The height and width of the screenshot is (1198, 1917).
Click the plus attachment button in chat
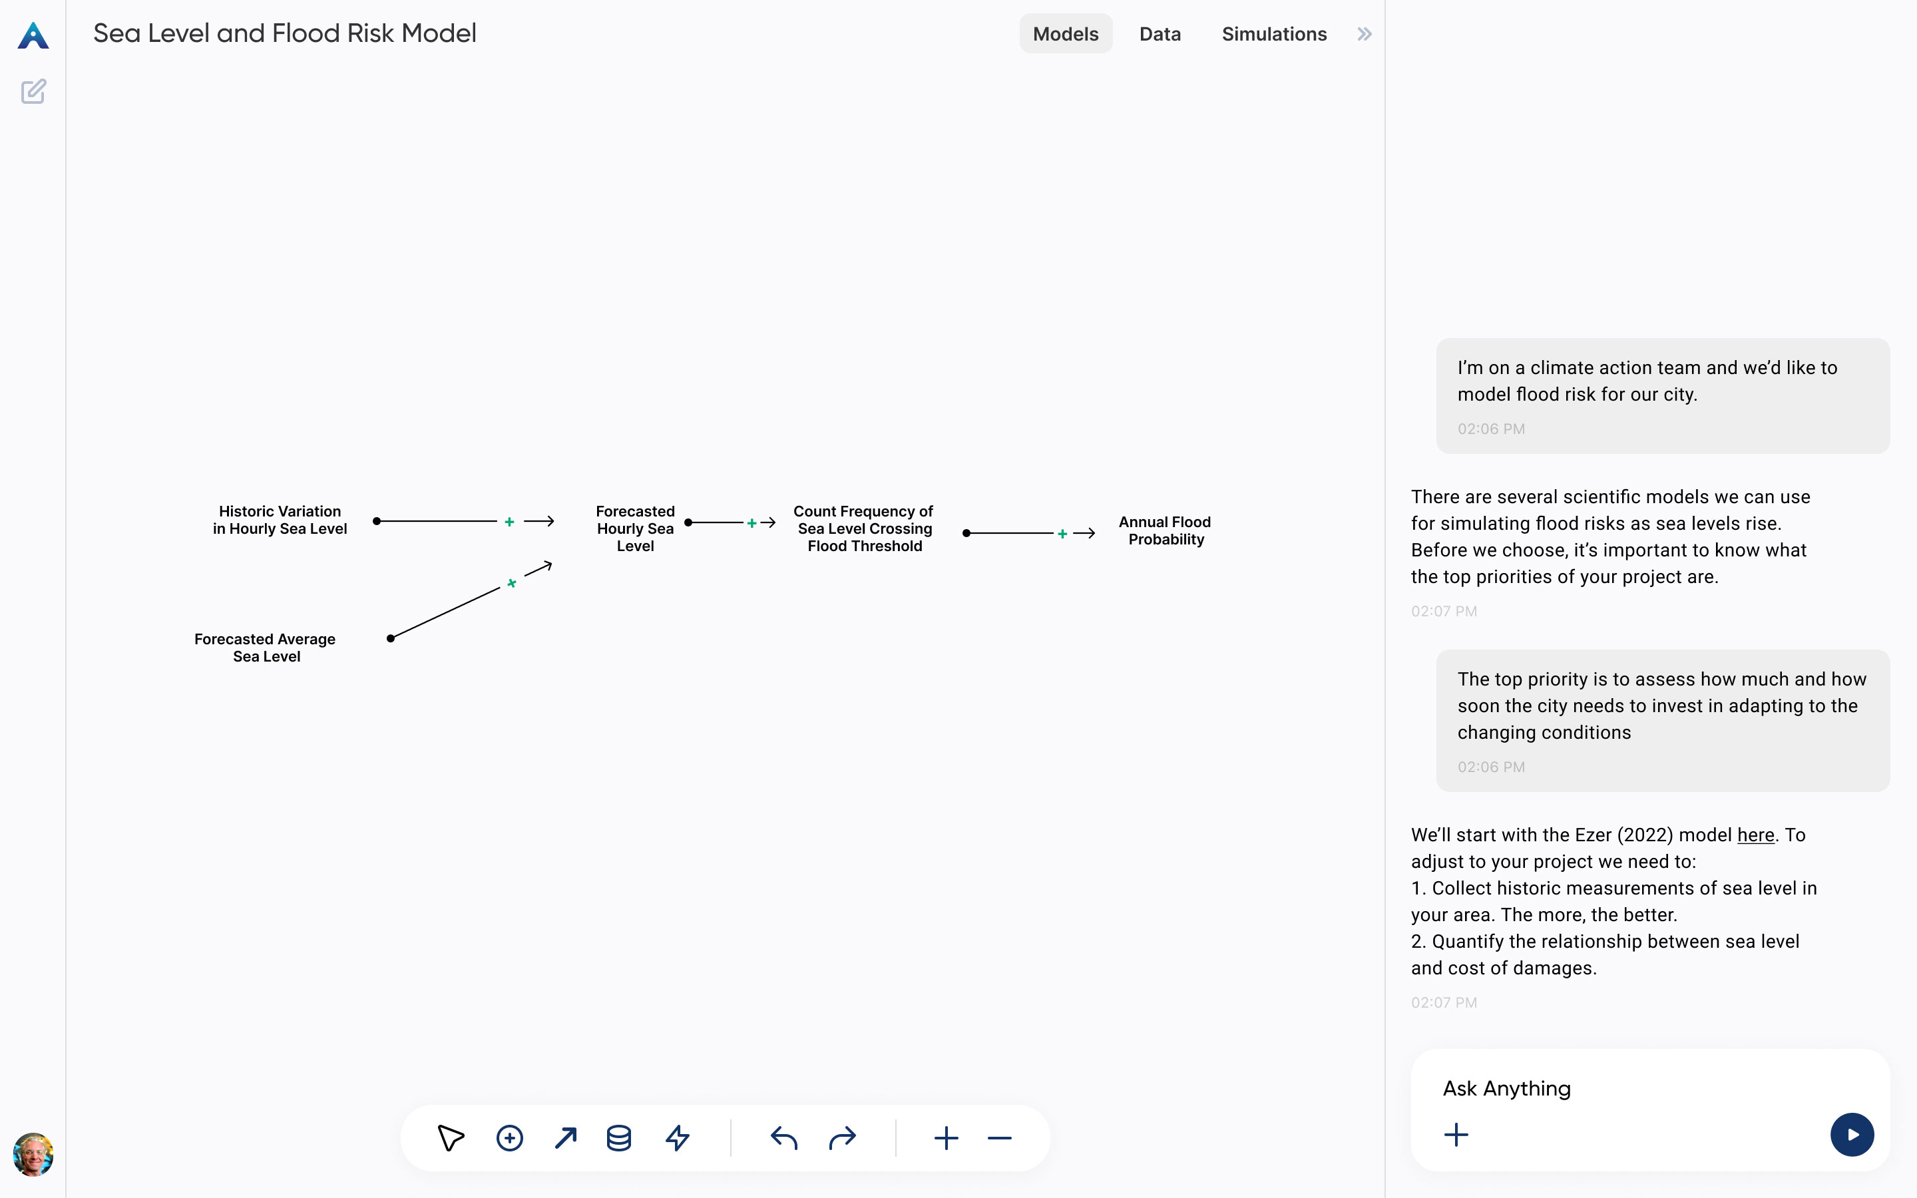coord(1456,1135)
